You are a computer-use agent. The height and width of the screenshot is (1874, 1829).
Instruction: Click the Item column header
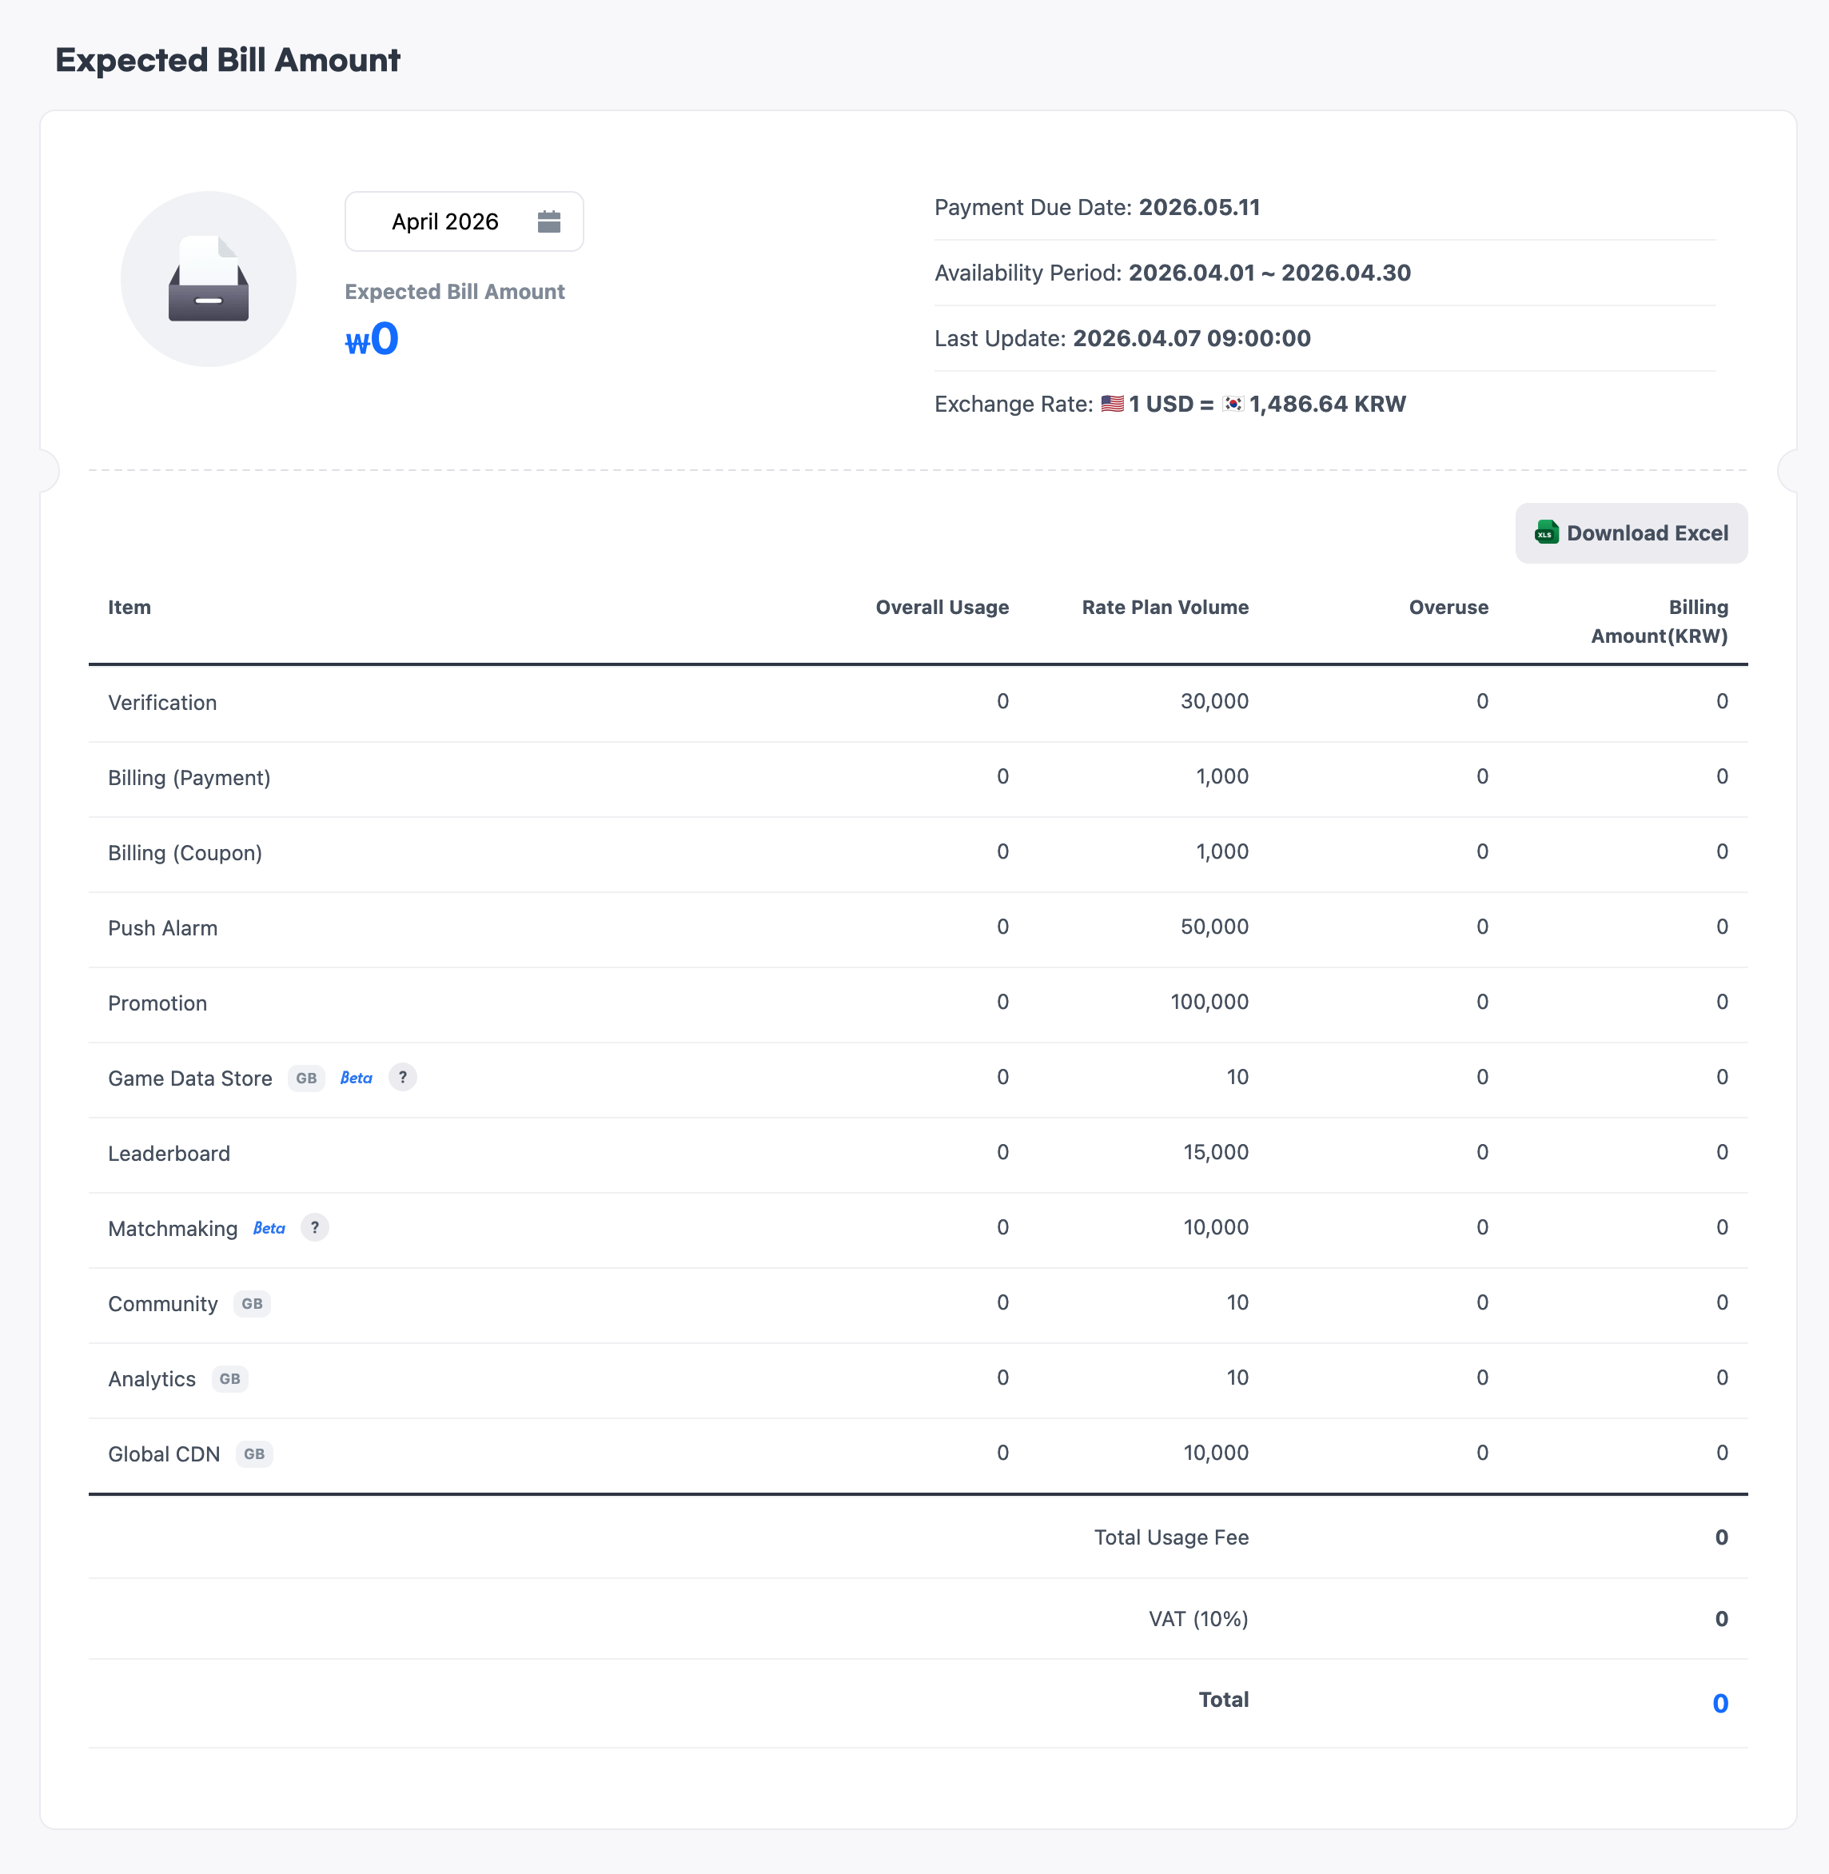point(130,607)
